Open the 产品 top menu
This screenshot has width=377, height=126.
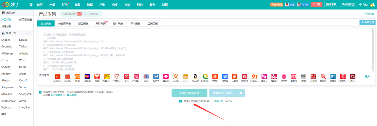tap(52, 4)
